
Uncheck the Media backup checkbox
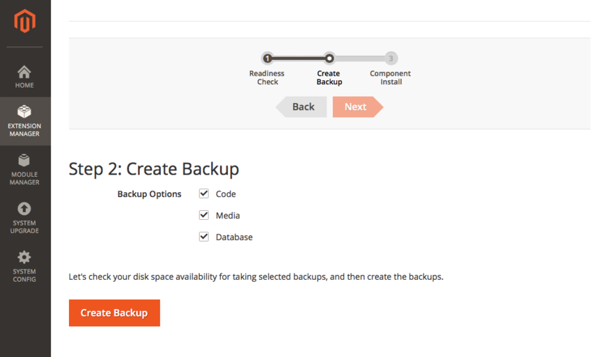coord(204,216)
